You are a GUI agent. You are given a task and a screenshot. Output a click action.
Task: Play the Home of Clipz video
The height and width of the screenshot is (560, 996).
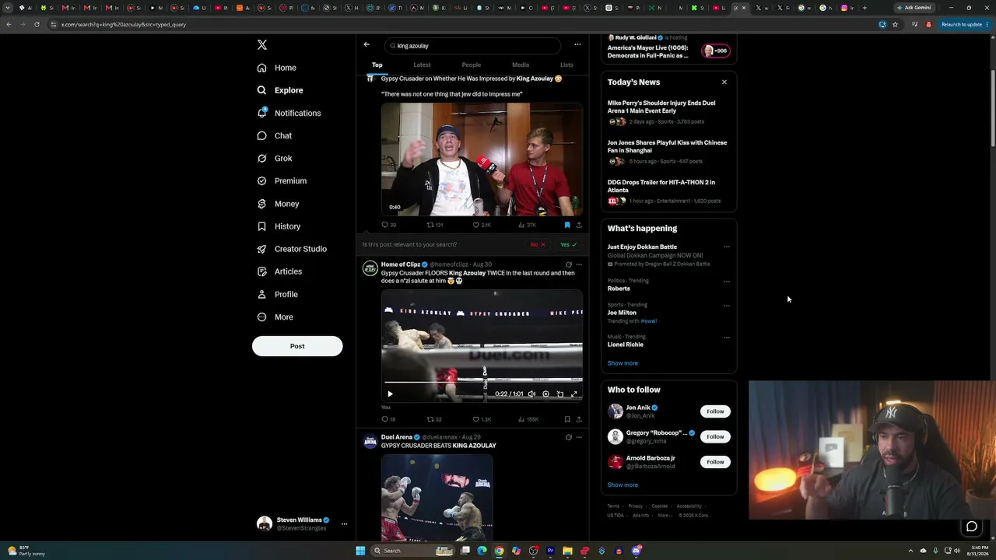(x=390, y=394)
